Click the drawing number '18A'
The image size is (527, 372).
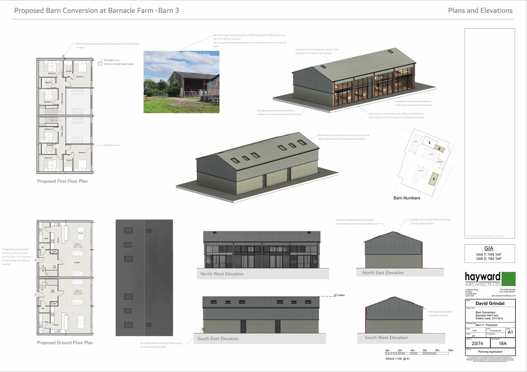(x=503, y=343)
